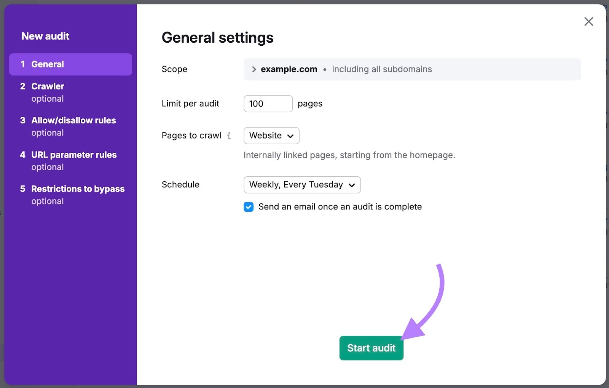The image size is (609, 388).
Task: Close the New audit settings dialog
Action: click(588, 22)
